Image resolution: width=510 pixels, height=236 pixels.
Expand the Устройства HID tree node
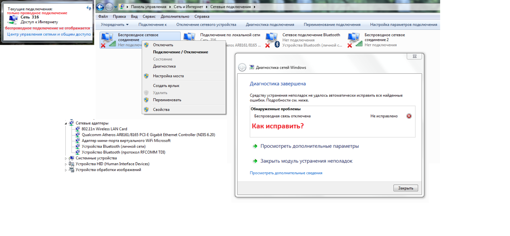[66, 164]
